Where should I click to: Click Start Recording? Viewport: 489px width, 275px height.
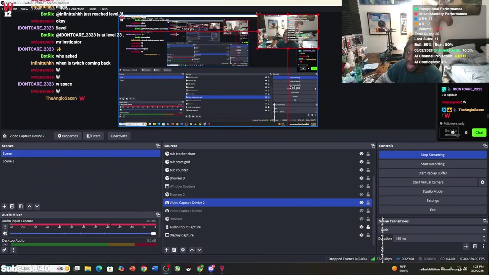[x=433, y=164]
